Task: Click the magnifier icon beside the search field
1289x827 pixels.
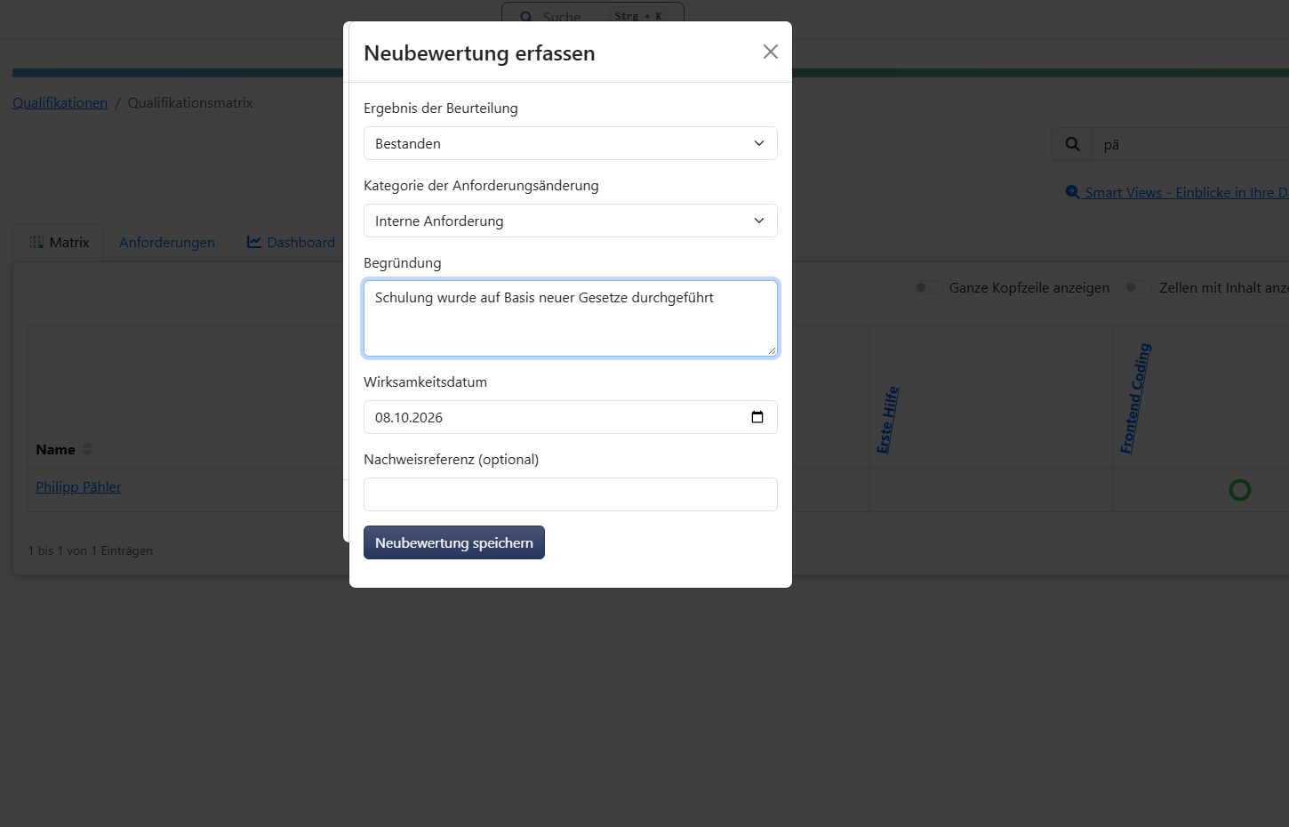Action: tap(1072, 144)
